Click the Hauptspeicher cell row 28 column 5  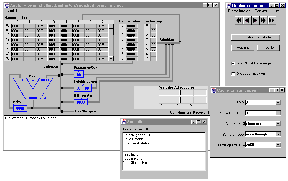(x=78, y=49)
